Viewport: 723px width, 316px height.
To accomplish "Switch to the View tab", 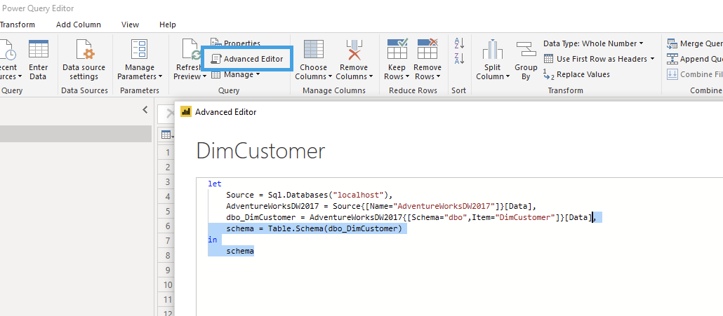I will pyautogui.click(x=131, y=25).
